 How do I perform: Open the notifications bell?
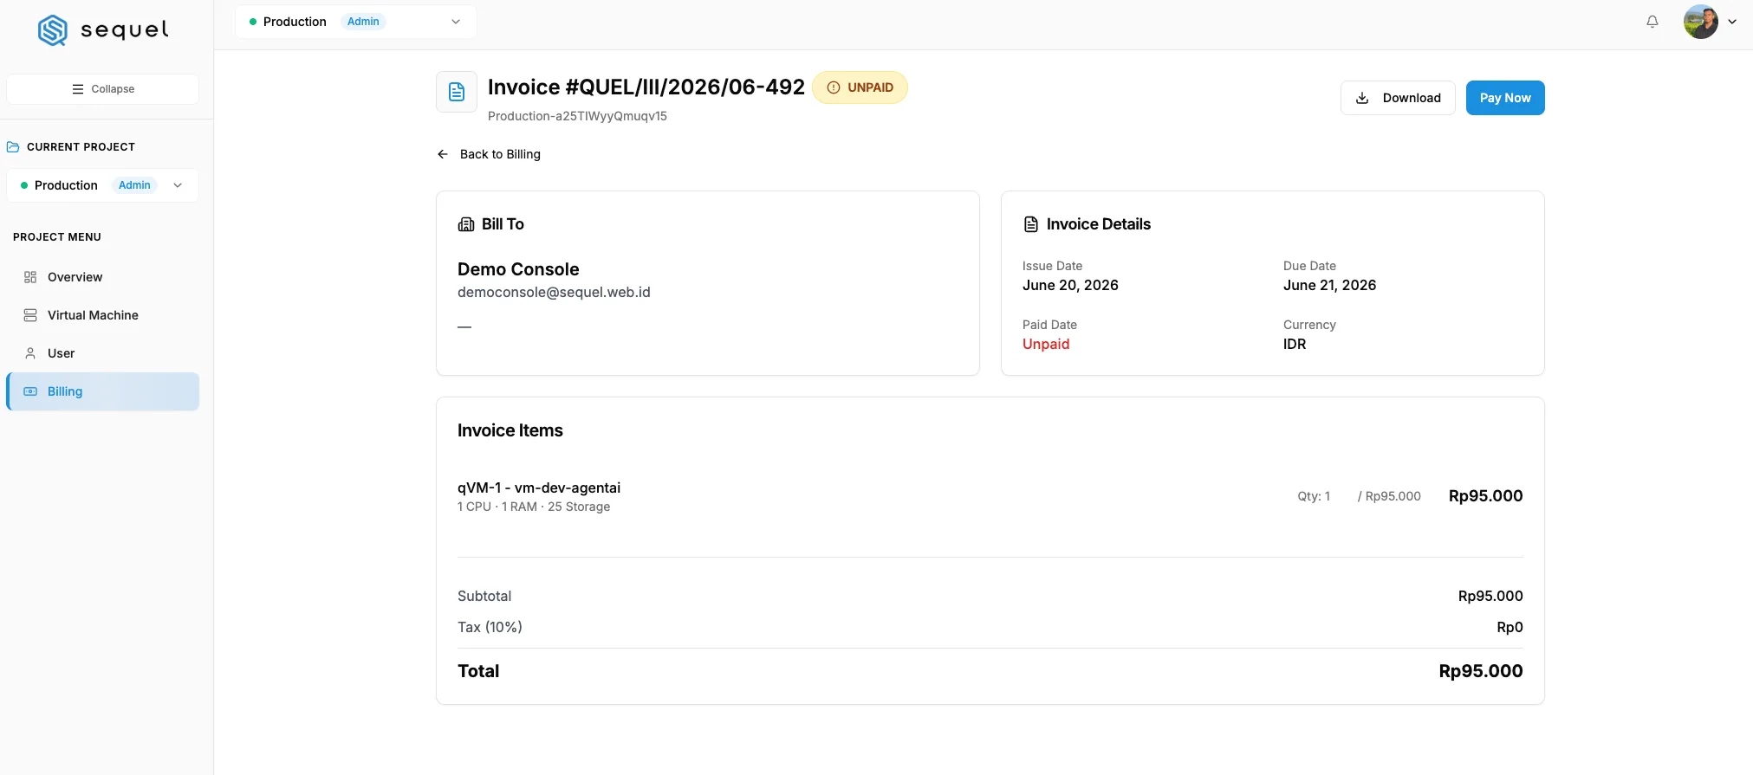[1652, 22]
